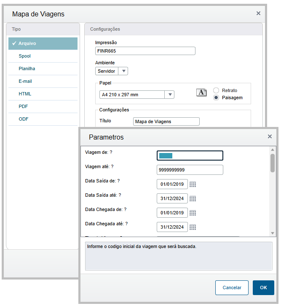Click the parameters scrollbar thumb
Image resolution: width=281 pixels, height=306 pixels.
click(273, 163)
